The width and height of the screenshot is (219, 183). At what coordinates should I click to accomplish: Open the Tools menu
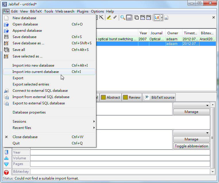[x=49, y=11]
